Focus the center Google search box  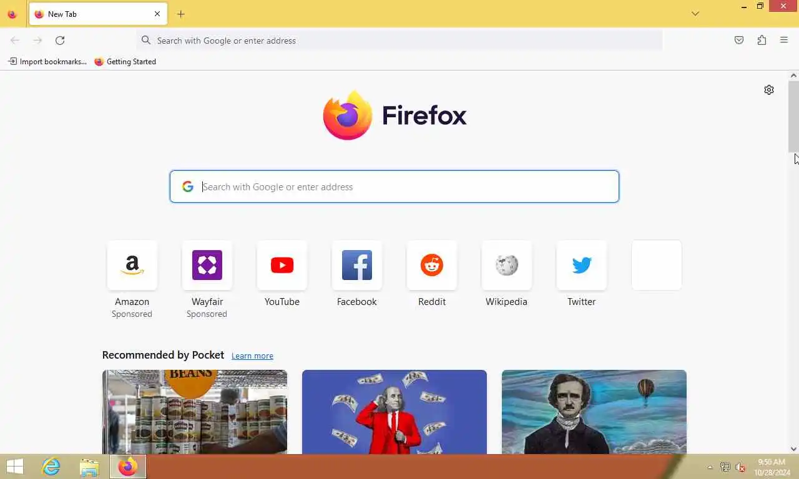click(395, 186)
